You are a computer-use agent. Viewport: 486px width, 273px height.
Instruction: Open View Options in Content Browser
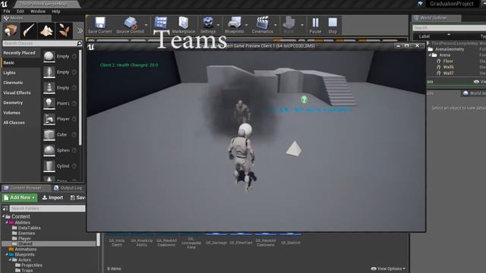pyautogui.click(x=388, y=268)
